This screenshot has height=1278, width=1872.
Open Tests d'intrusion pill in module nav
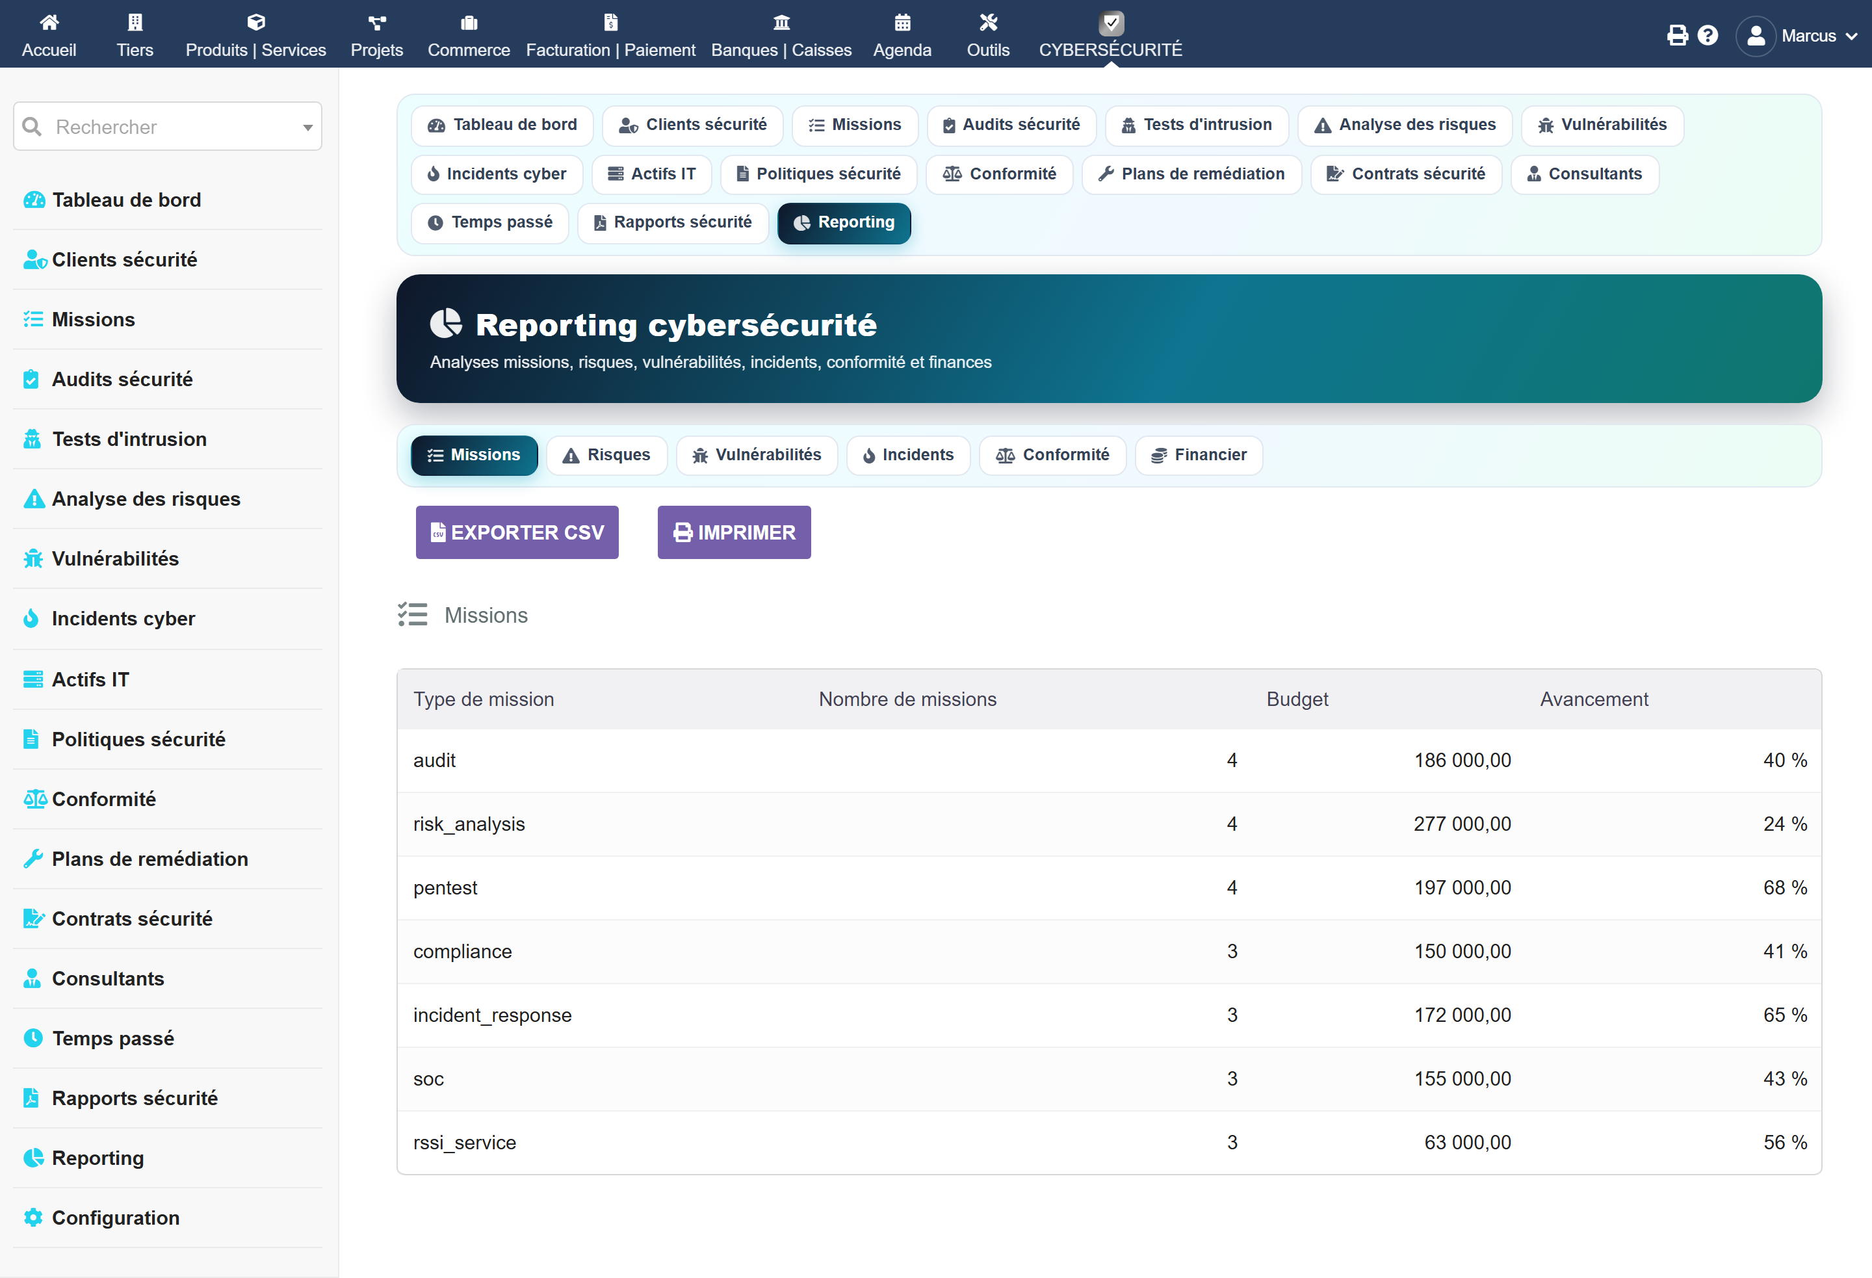tap(1196, 125)
